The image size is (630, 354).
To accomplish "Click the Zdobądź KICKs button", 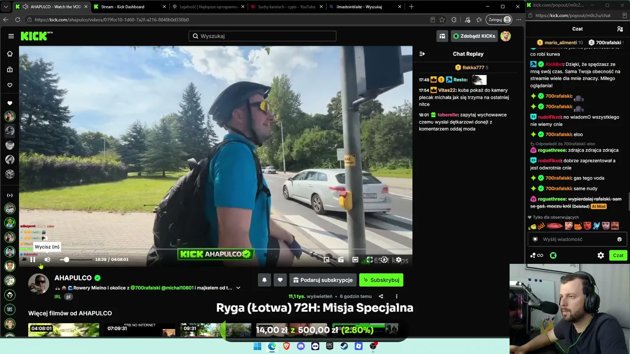I will coord(474,36).
